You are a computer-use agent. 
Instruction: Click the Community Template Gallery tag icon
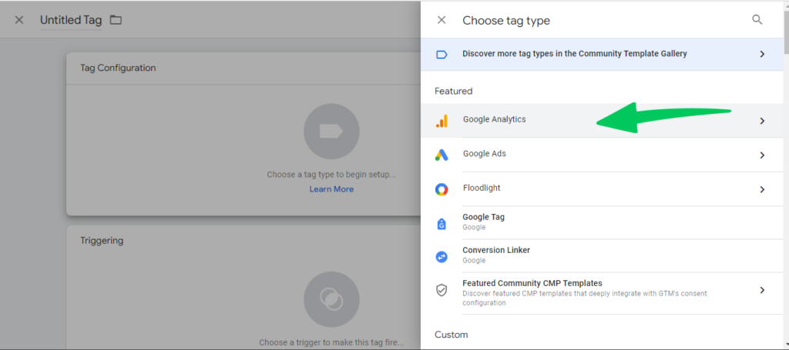tap(442, 55)
